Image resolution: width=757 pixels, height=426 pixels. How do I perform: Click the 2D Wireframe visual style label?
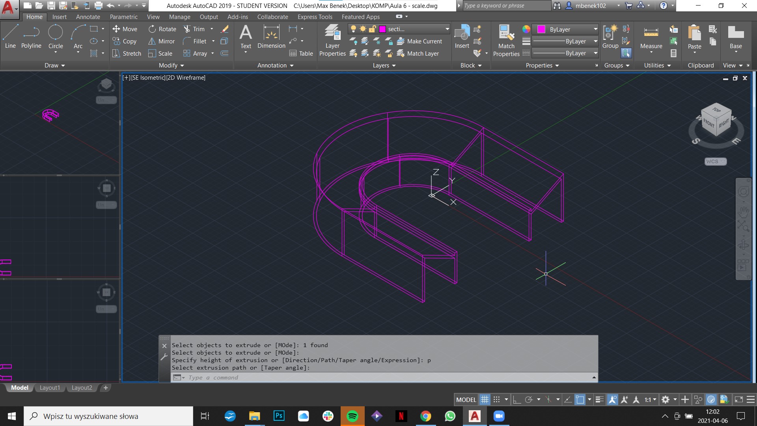click(x=186, y=78)
